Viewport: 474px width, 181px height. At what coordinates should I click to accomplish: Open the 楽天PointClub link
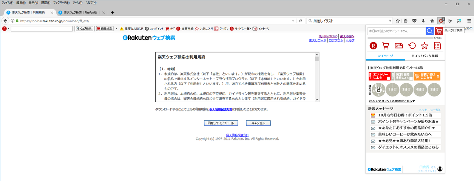[328, 36]
